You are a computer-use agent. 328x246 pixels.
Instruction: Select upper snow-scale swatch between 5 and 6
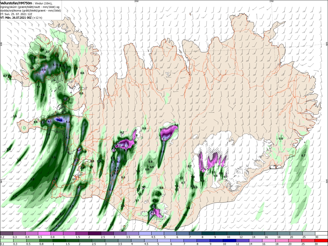(170, 233)
